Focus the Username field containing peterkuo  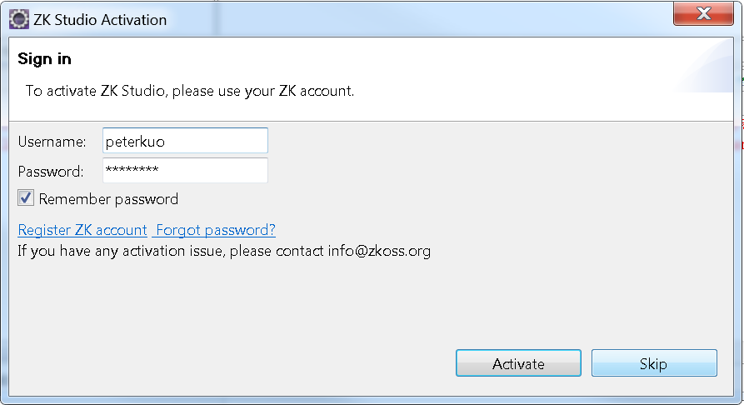185,141
